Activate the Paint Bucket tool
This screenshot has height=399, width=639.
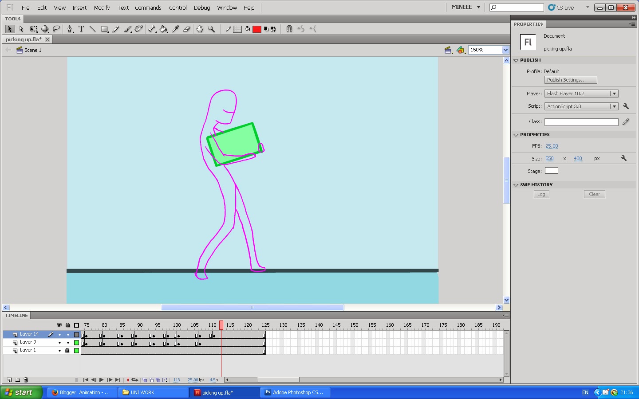(164, 29)
